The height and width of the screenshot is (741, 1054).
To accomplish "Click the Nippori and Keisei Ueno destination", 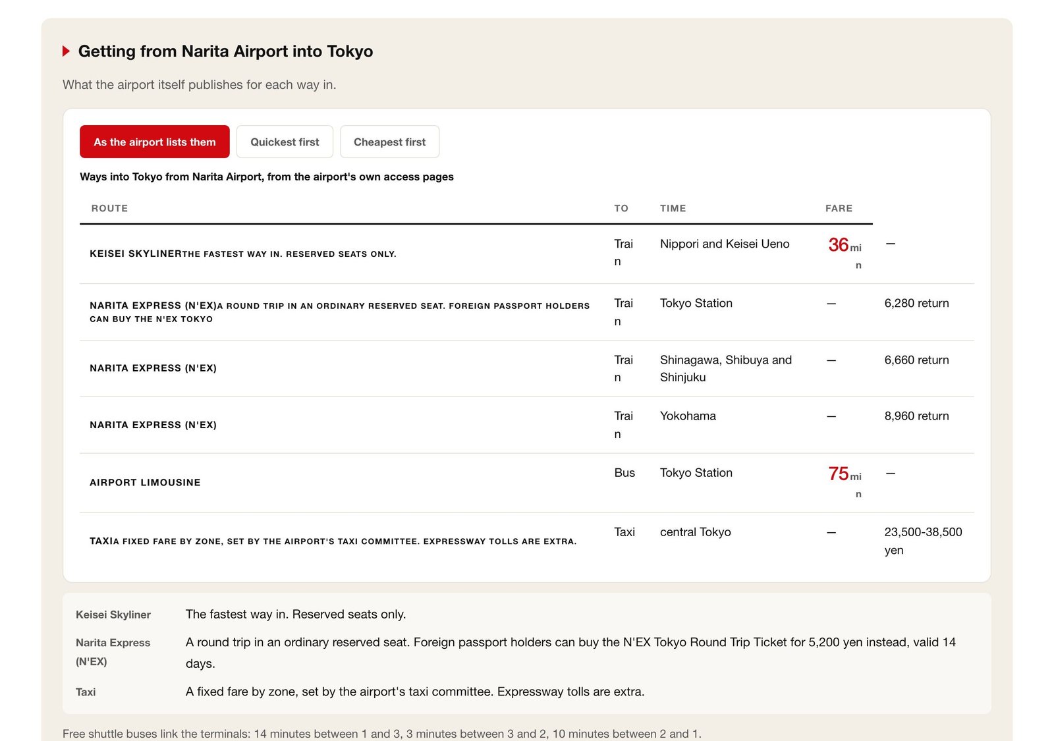I will pyautogui.click(x=725, y=244).
